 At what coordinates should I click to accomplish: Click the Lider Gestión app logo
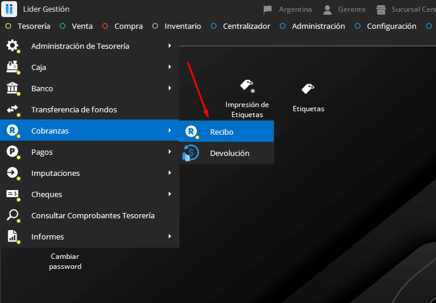pyautogui.click(x=9, y=9)
